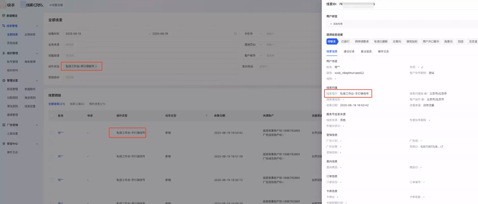Click the info icon next to 线索归属地

tap(425, 94)
